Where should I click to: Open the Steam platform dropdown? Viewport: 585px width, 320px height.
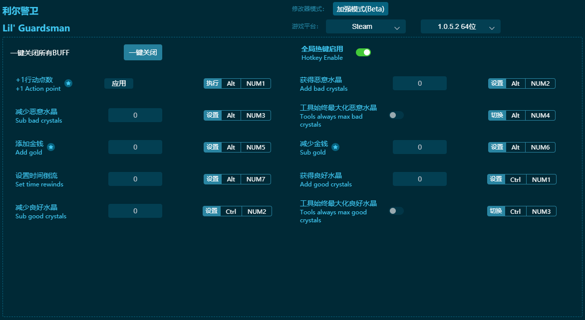click(365, 26)
